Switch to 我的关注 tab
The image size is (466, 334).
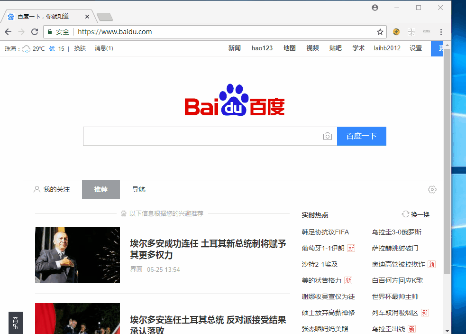coord(52,189)
